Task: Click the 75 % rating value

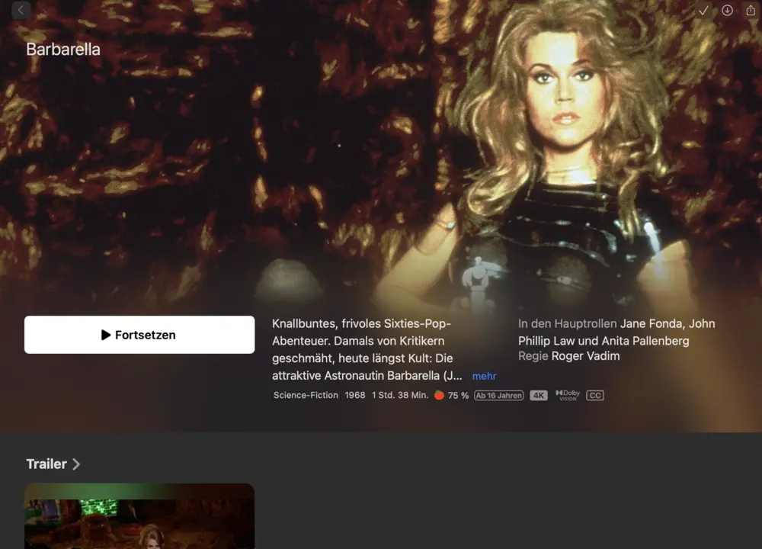Action: (458, 395)
